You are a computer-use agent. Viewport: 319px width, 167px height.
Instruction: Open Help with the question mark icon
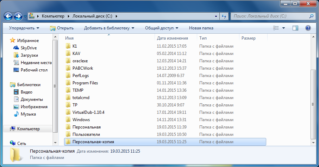click(x=308, y=28)
